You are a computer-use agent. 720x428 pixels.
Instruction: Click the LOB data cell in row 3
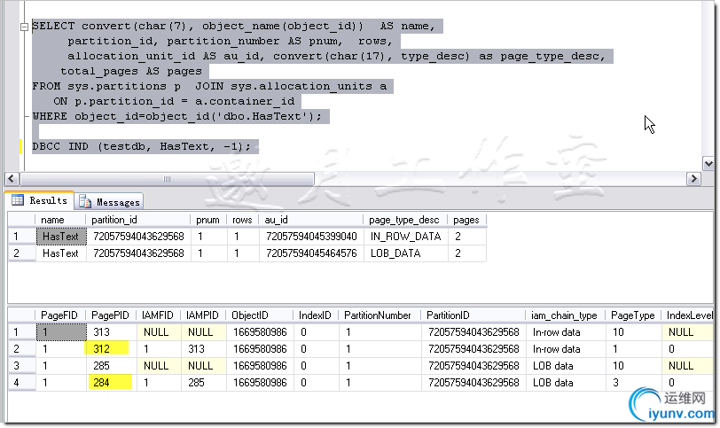click(565, 366)
